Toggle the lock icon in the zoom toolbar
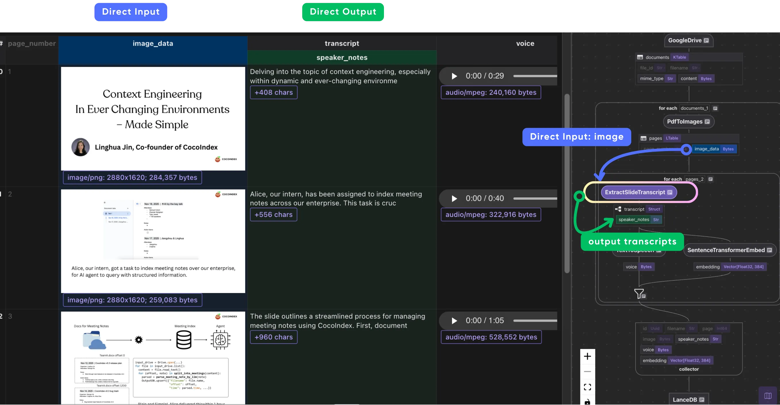 tap(588, 402)
